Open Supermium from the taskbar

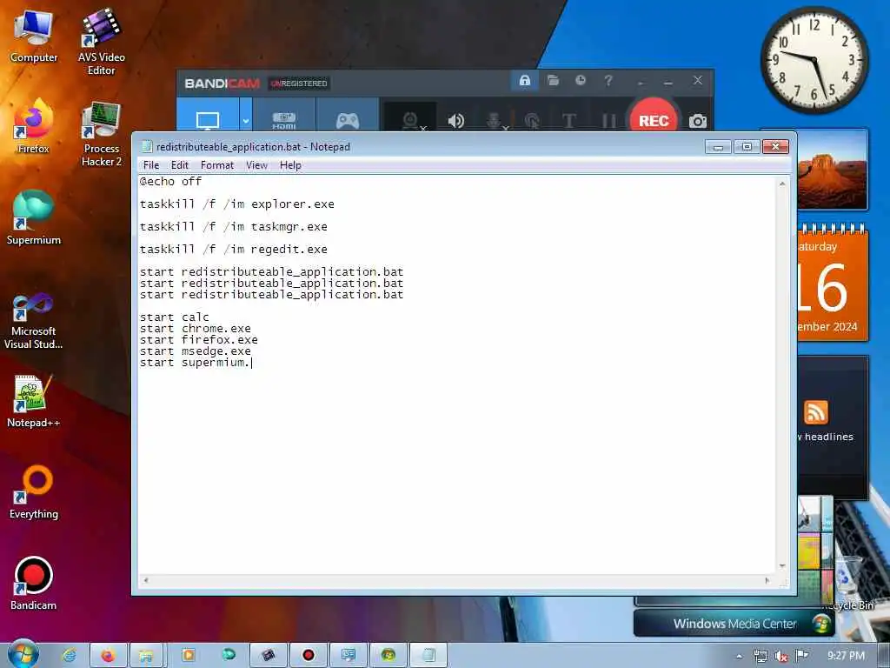[229, 656]
